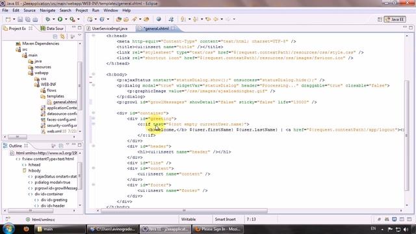Image resolution: width=416 pixels, height=234 pixels.
Task: Navigate Back with the yellow arrow
Action: click(x=216, y=19)
